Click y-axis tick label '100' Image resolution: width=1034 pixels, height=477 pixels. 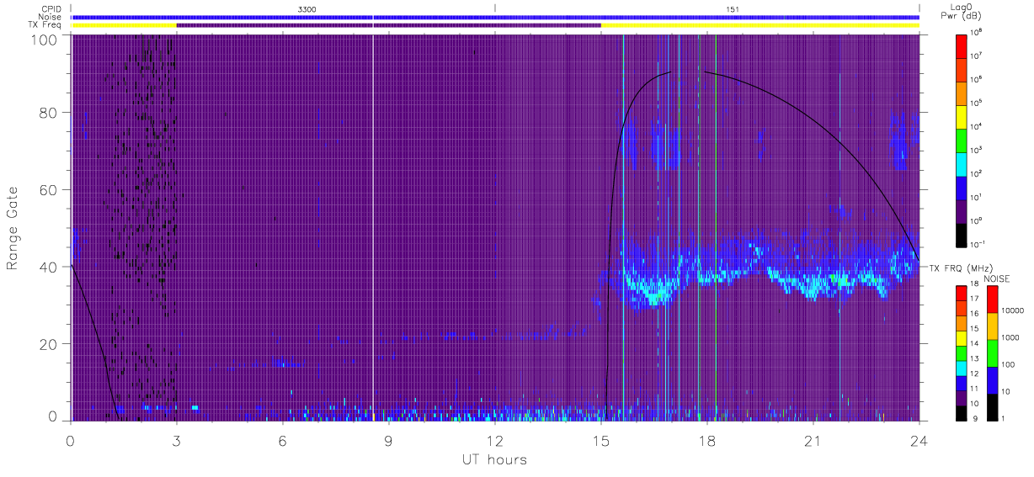pos(44,39)
